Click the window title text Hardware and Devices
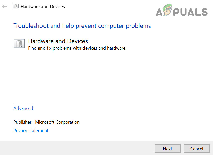The width and height of the screenshot is (213, 155). tap(43, 7)
